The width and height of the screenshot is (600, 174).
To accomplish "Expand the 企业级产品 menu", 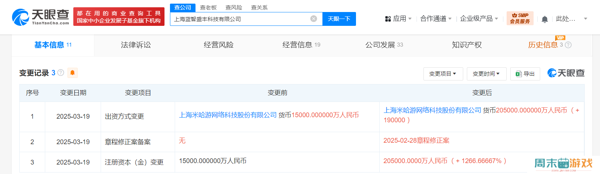I will click(479, 19).
